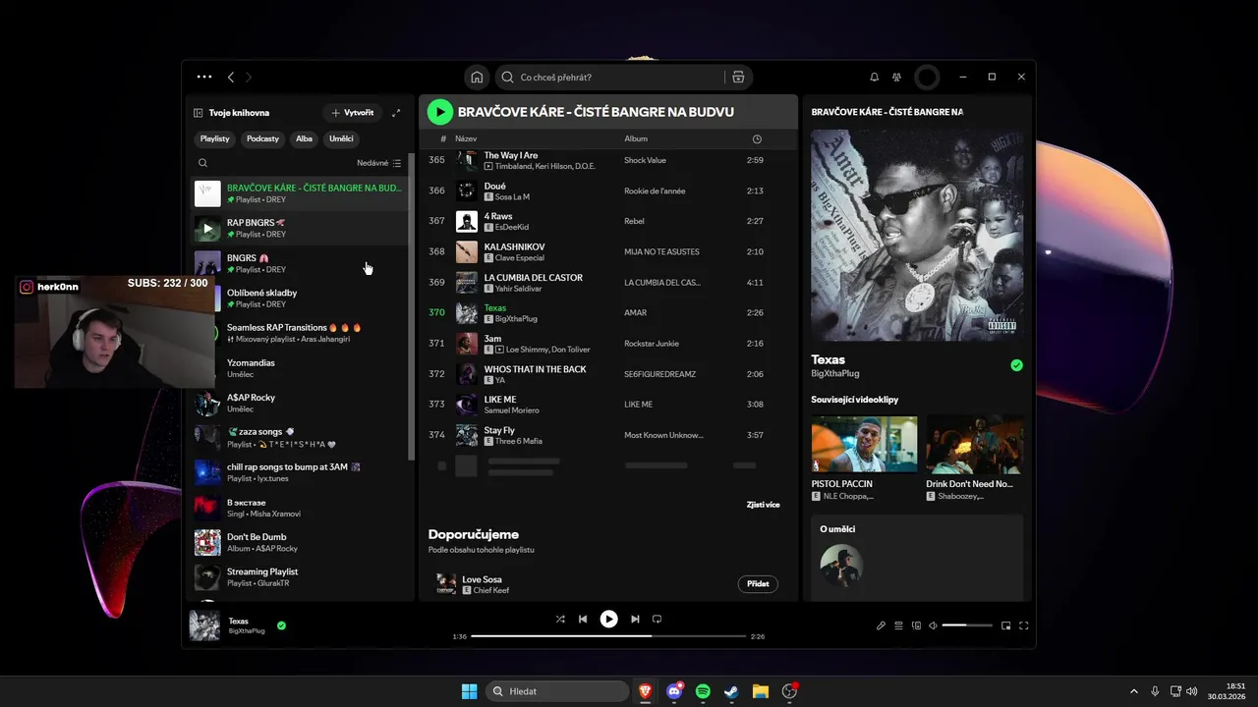Click the Zjistit více link
1258x707 pixels.
(763, 505)
